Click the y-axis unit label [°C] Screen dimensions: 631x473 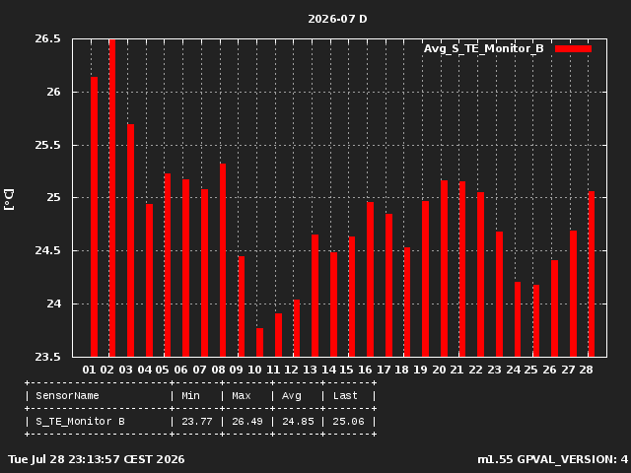click(x=9, y=199)
